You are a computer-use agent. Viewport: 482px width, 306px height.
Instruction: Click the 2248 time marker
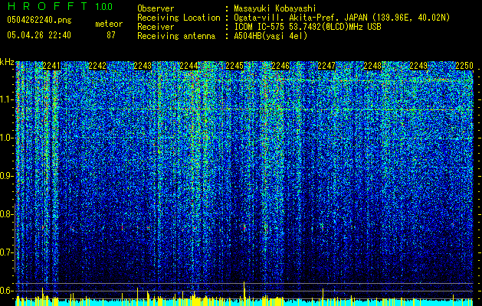click(372, 66)
